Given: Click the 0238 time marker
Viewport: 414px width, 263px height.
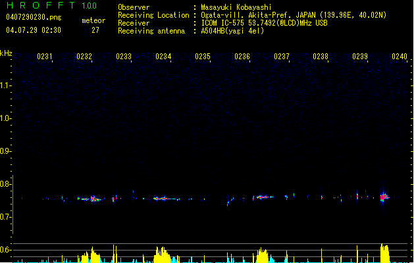Looking at the screenshot, I should click(321, 56).
